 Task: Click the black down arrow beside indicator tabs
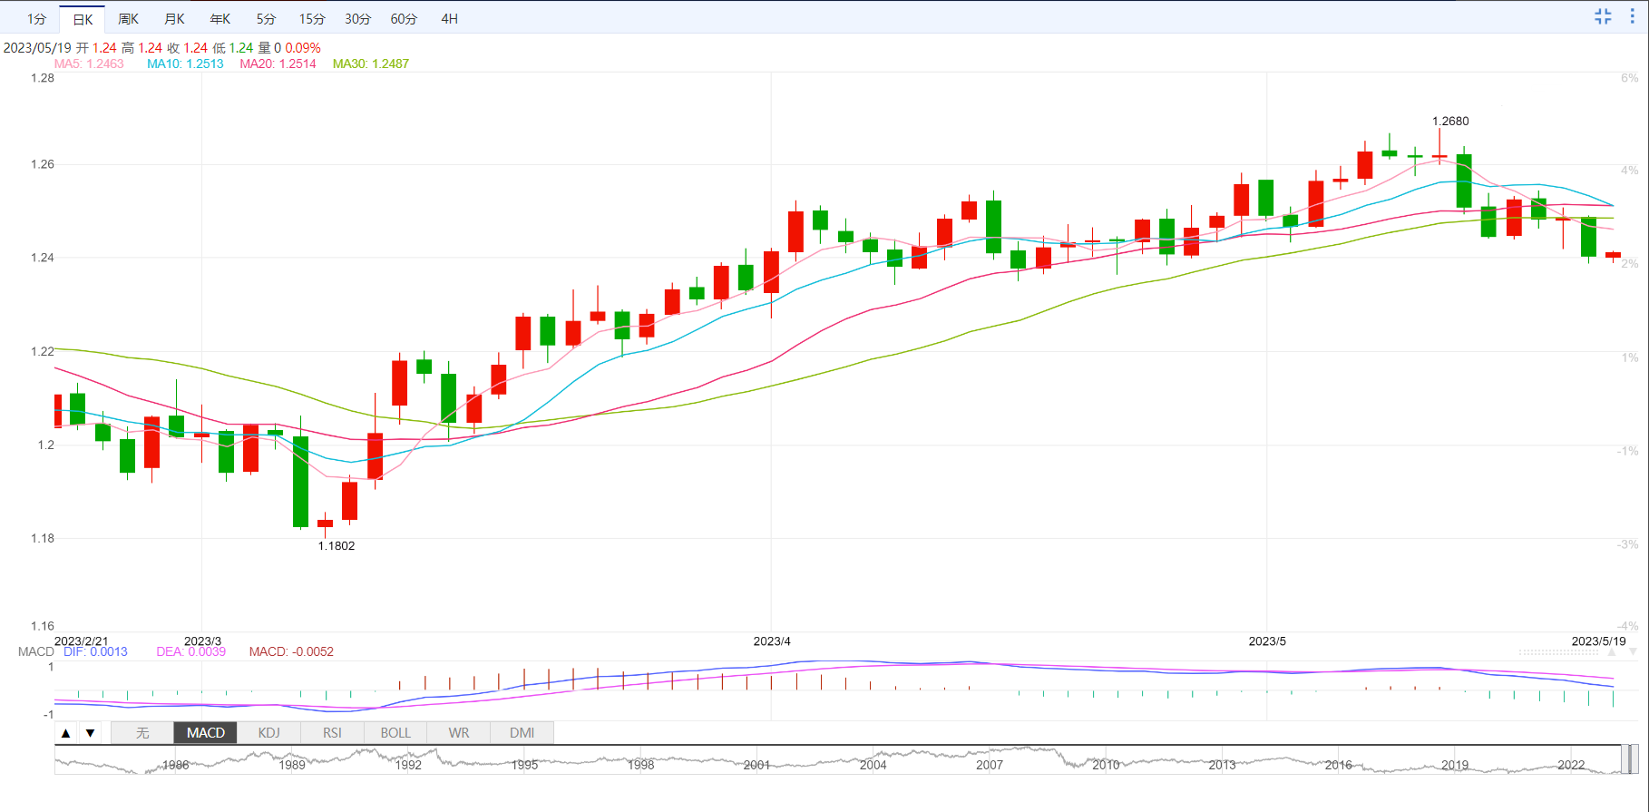(90, 733)
